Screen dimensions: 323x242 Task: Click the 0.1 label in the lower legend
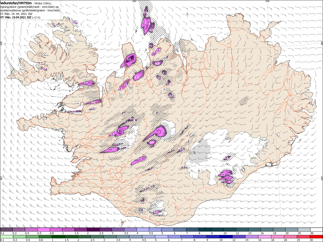click(x=2, y=240)
